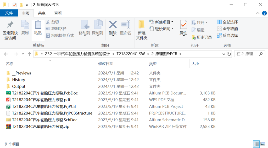Viewport: 268px width, 148px height.
Task: Click the search box 在 2-原理...
Action: [250, 54]
